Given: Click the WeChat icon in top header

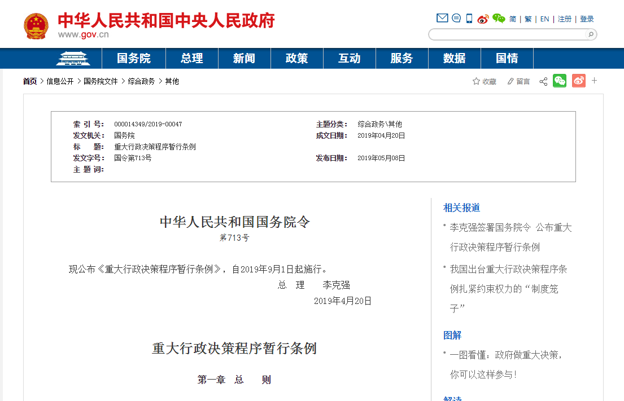Looking at the screenshot, I should tap(499, 19).
